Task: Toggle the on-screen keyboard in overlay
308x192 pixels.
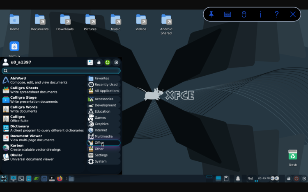Action: click(228, 14)
